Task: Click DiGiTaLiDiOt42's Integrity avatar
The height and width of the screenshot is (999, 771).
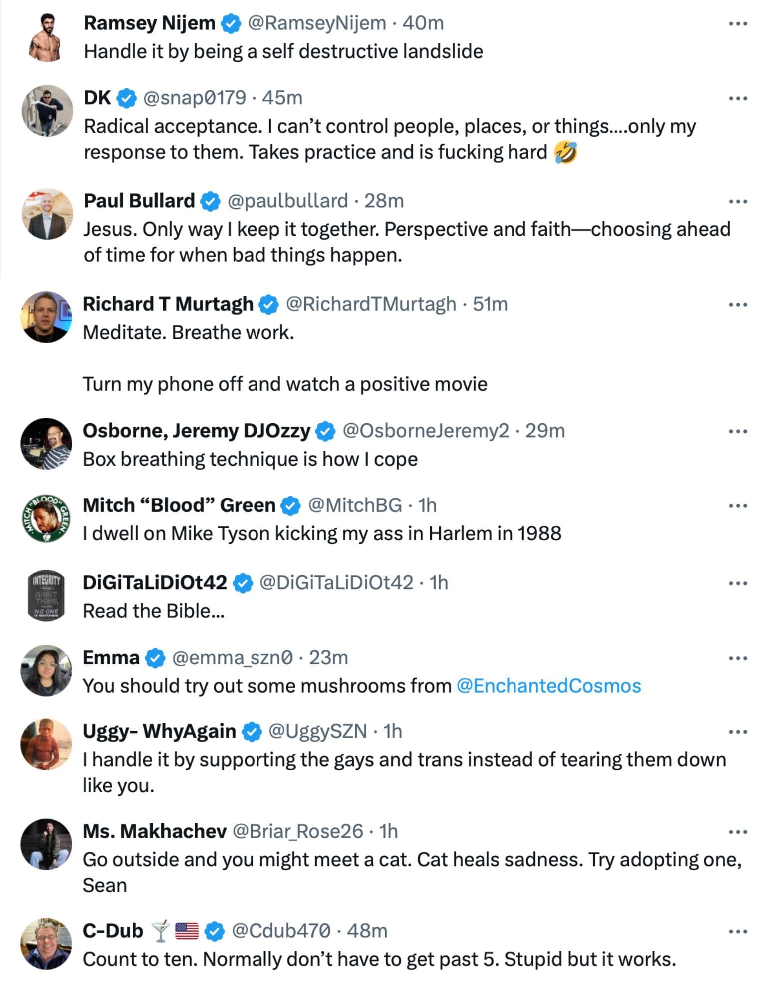Action: tap(46, 596)
